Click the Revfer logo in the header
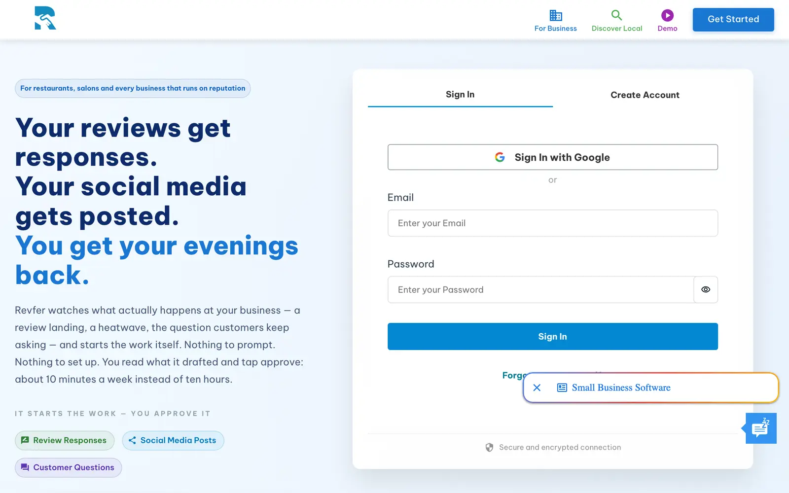Image resolution: width=789 pixels, height=493 pixels. [45, 18]
